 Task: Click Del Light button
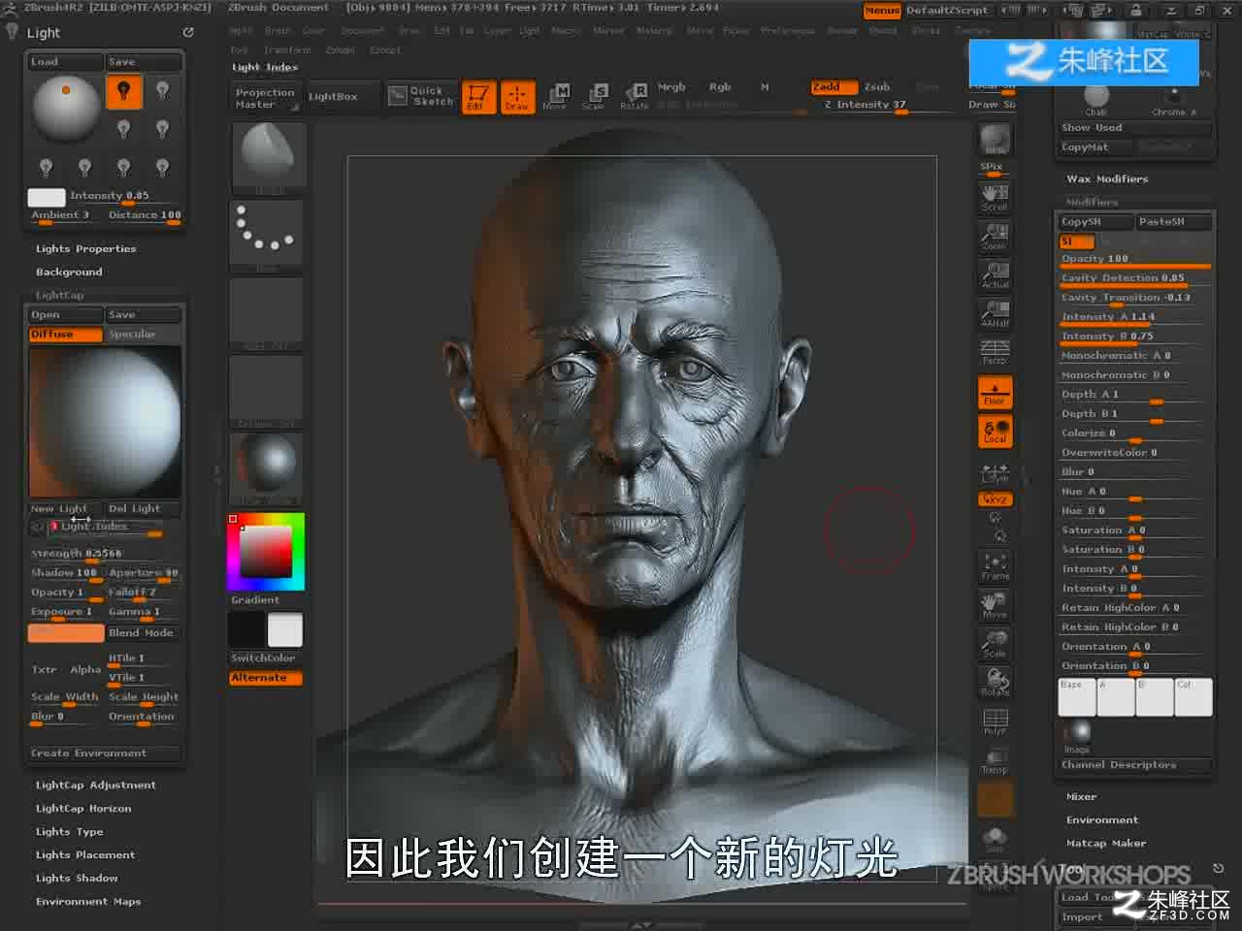[x=144, y=509]
